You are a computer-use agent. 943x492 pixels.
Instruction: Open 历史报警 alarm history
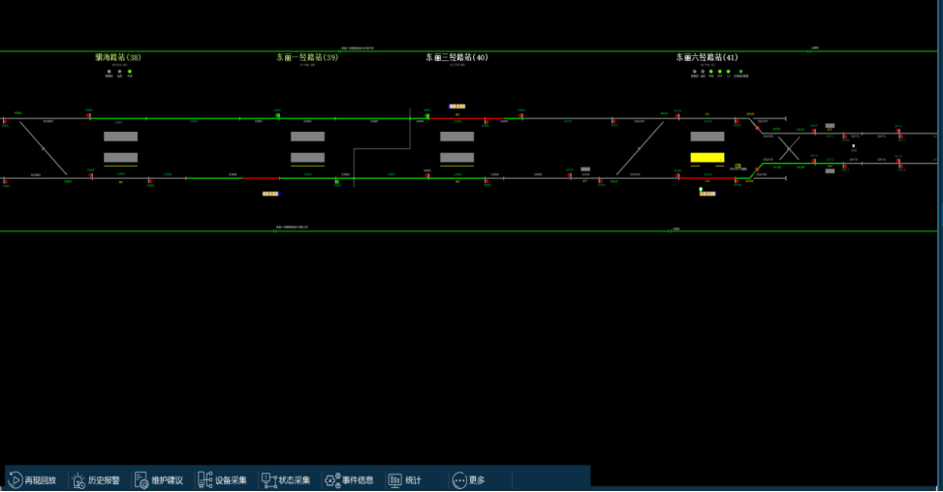coord(96,480)
